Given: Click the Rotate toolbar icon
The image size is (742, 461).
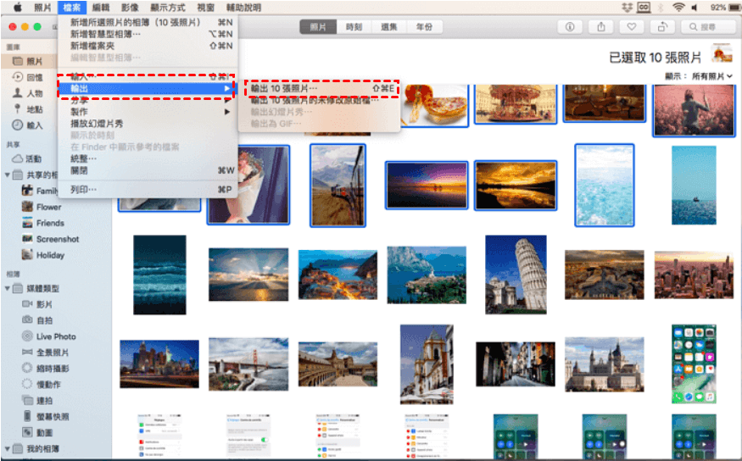Looking at the screenshot, I should (662, 27).
